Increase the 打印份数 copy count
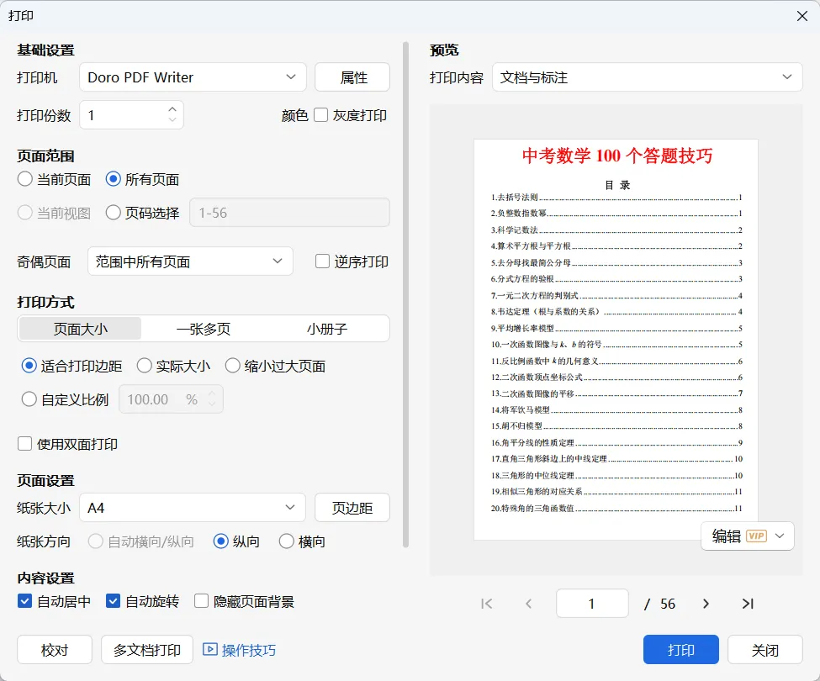The height and width of the screenshot is (681, 820). pos(172,109)
